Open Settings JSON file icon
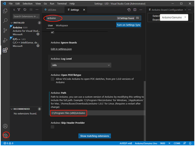The width and height of the screenshot is (195, 146). click(129, 10)
